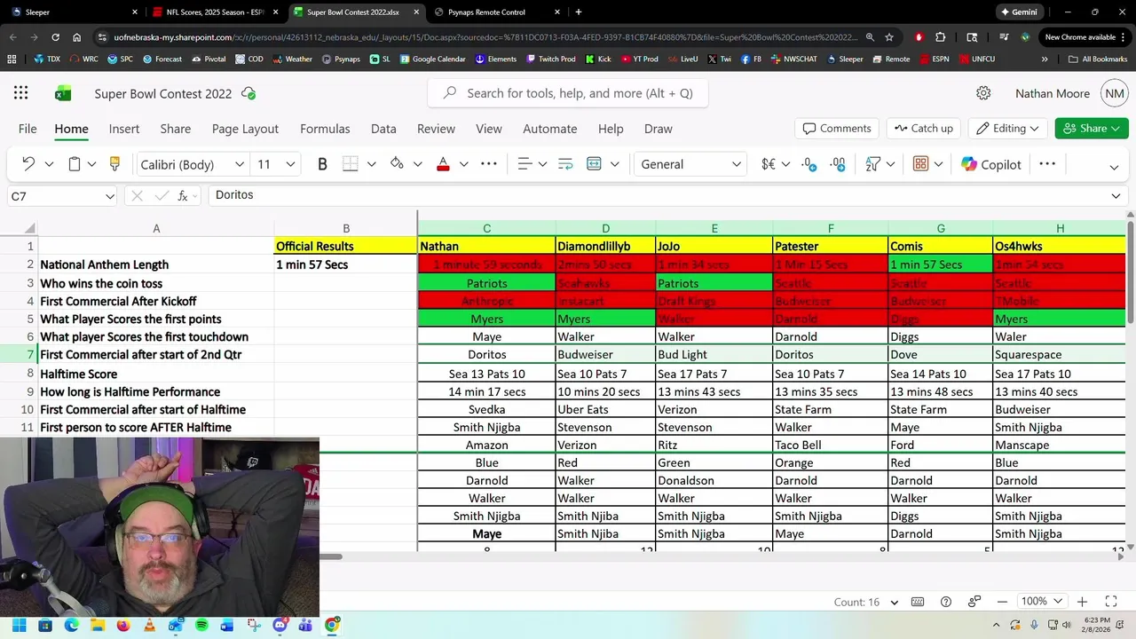Switch to the Page Layout tab
The height and width of the screenshot is (639, 1136).
pos(245,129)
